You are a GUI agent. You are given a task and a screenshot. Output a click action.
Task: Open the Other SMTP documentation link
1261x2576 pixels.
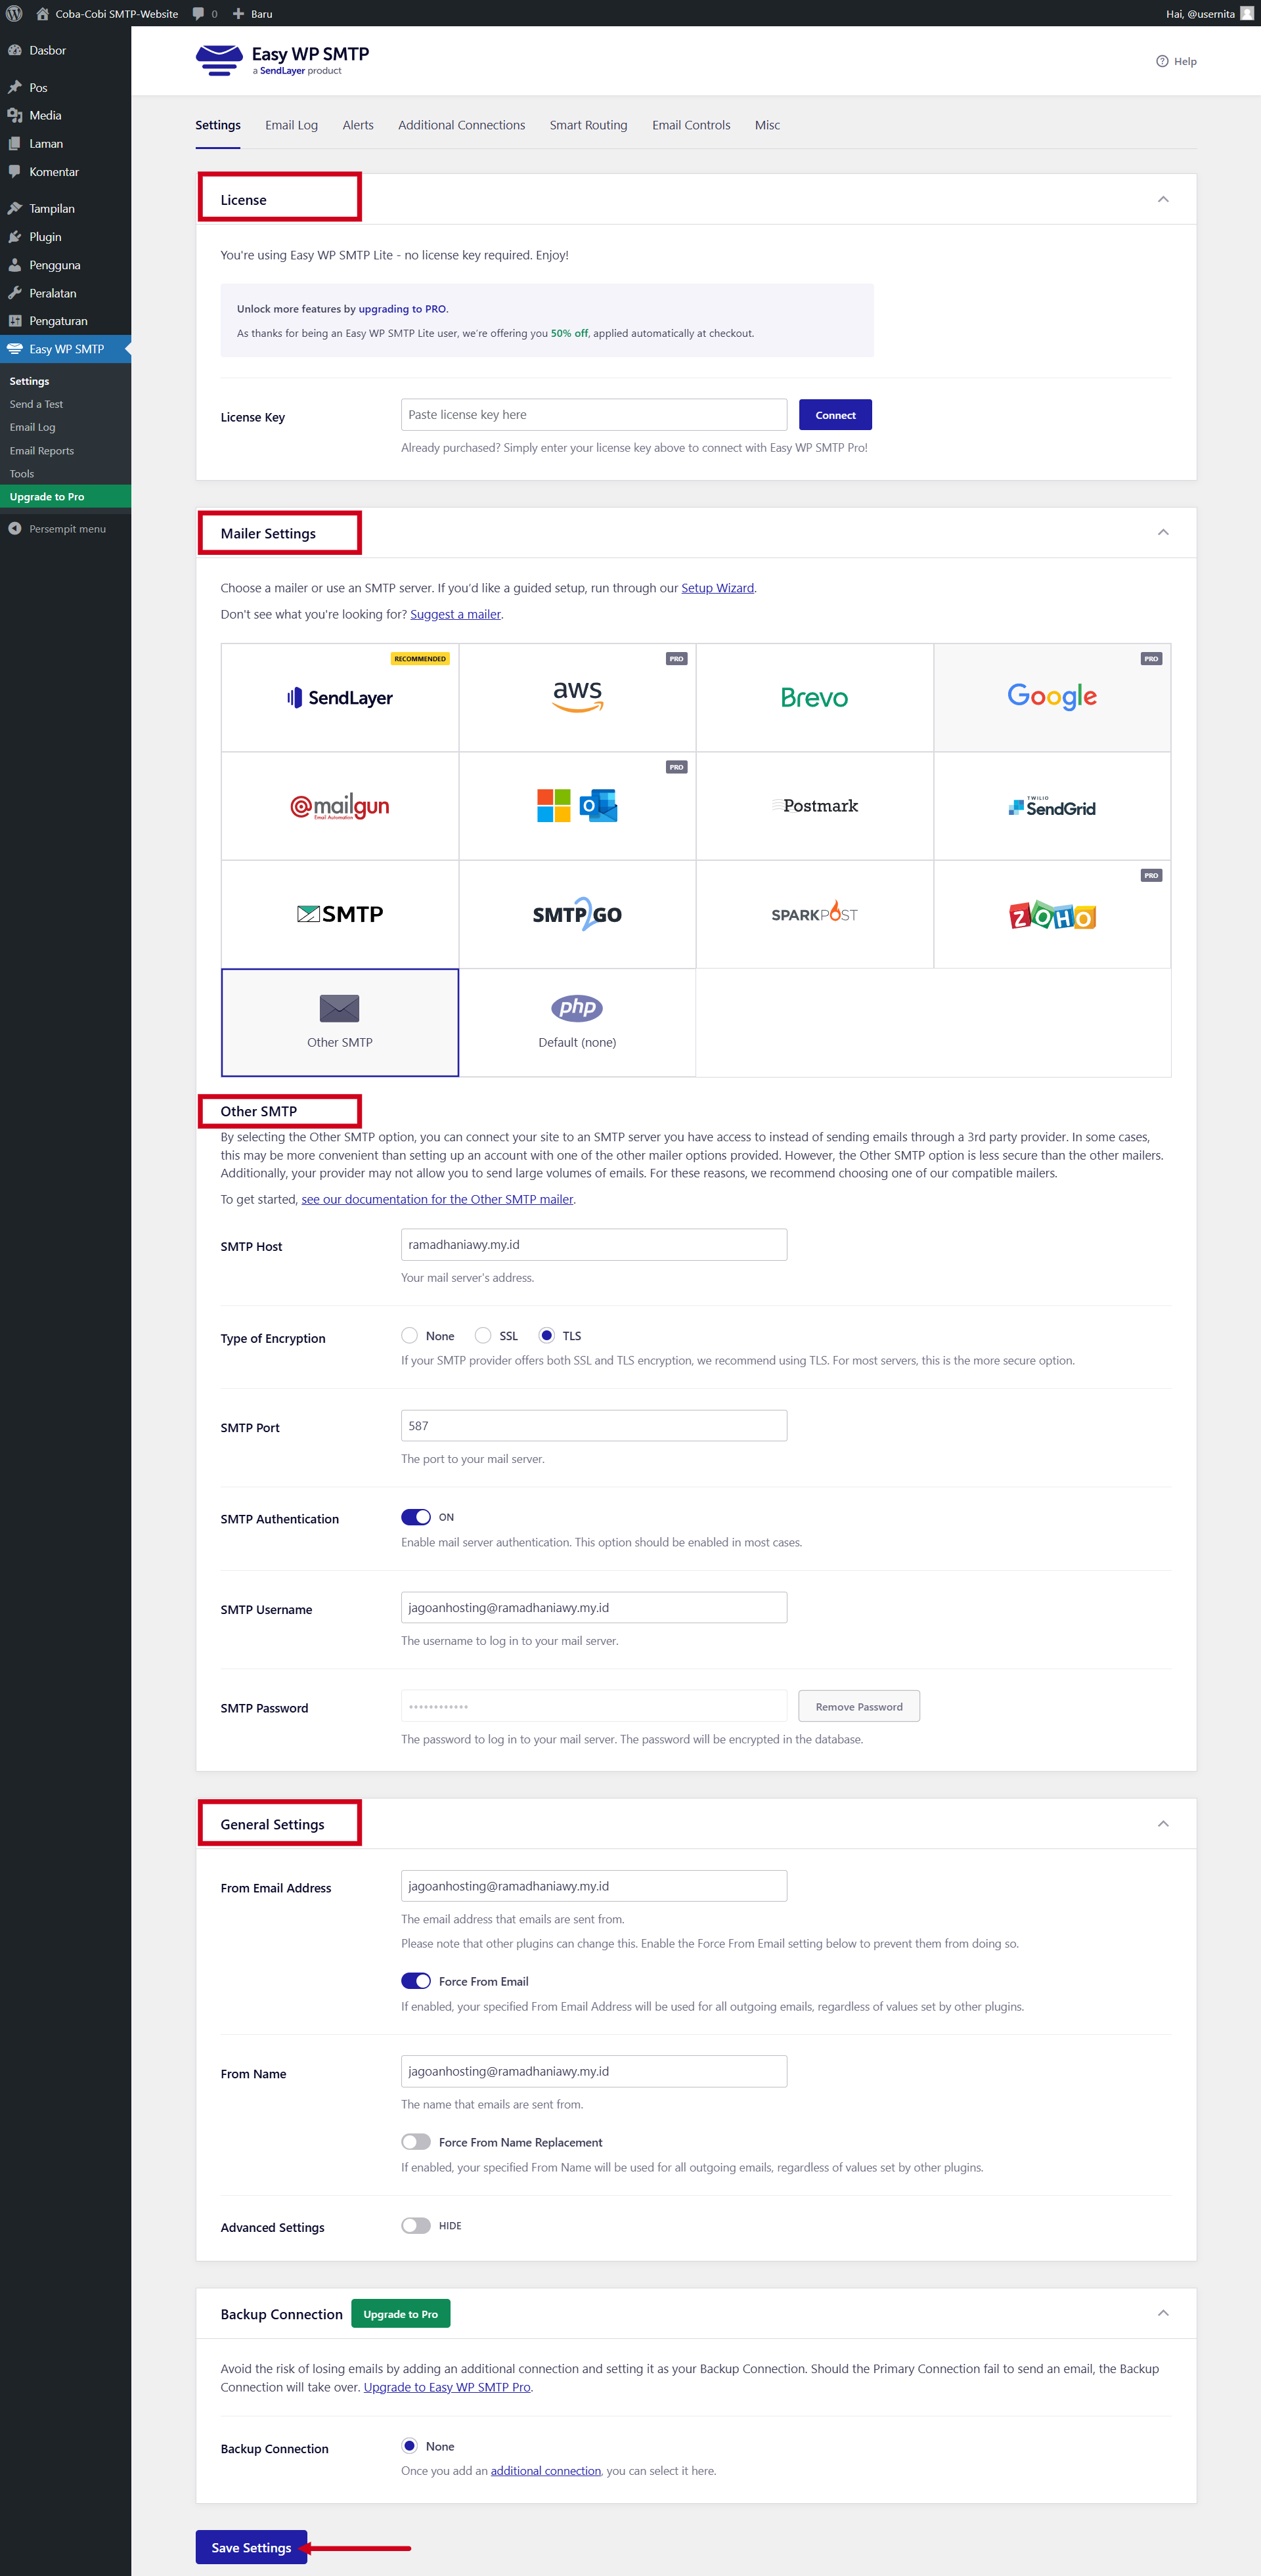(437, 1199)
